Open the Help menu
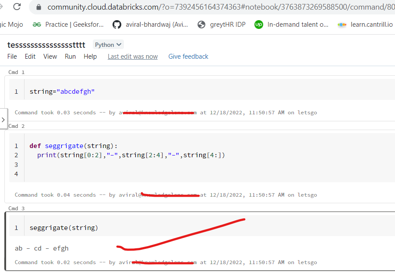This screenshot has height=272, width=395. pyautogui.click(x=90, y=57)
